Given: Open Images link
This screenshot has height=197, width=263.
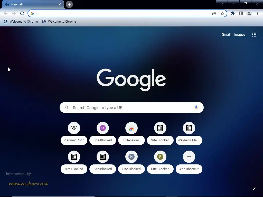Looking at the screenshot, I should tap(240, 35).
